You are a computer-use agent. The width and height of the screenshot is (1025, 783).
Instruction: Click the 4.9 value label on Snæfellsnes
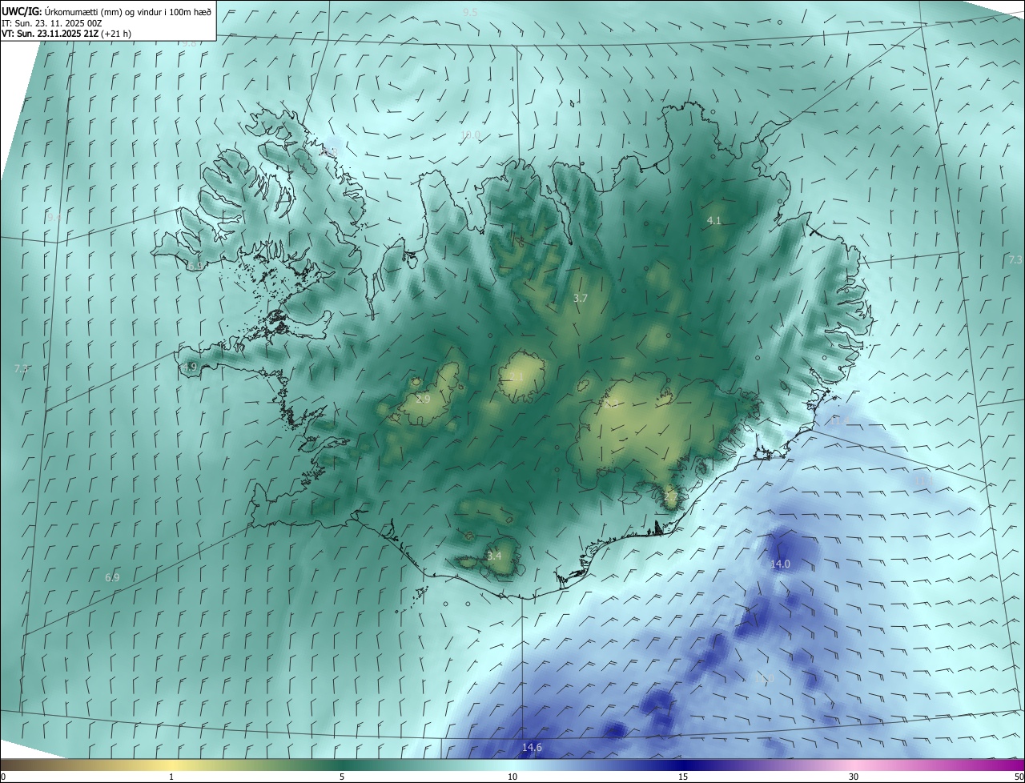[x=189, y=367]
